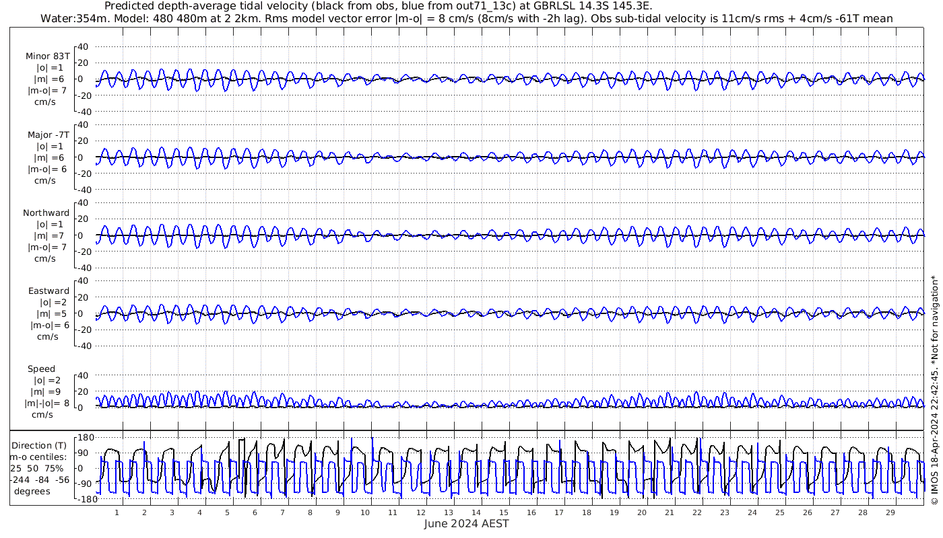Viewport: 943px width, 538px height.
Task: Click the 'Minor 83T' panel label
Action: pyautogui.click(x=48, y=56)
